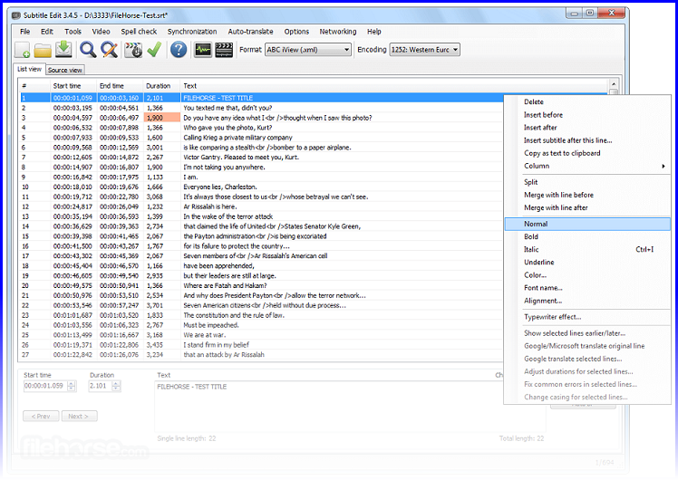Open the Spell check menu
This screenshot has width=678, height=480.
pyautogui.click(x=139, y=32)
